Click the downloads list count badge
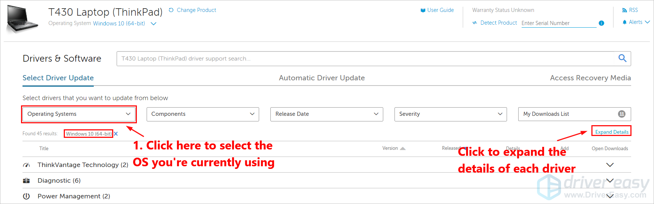The height and width of the screenshot is (204, 654). pos(621,114)
